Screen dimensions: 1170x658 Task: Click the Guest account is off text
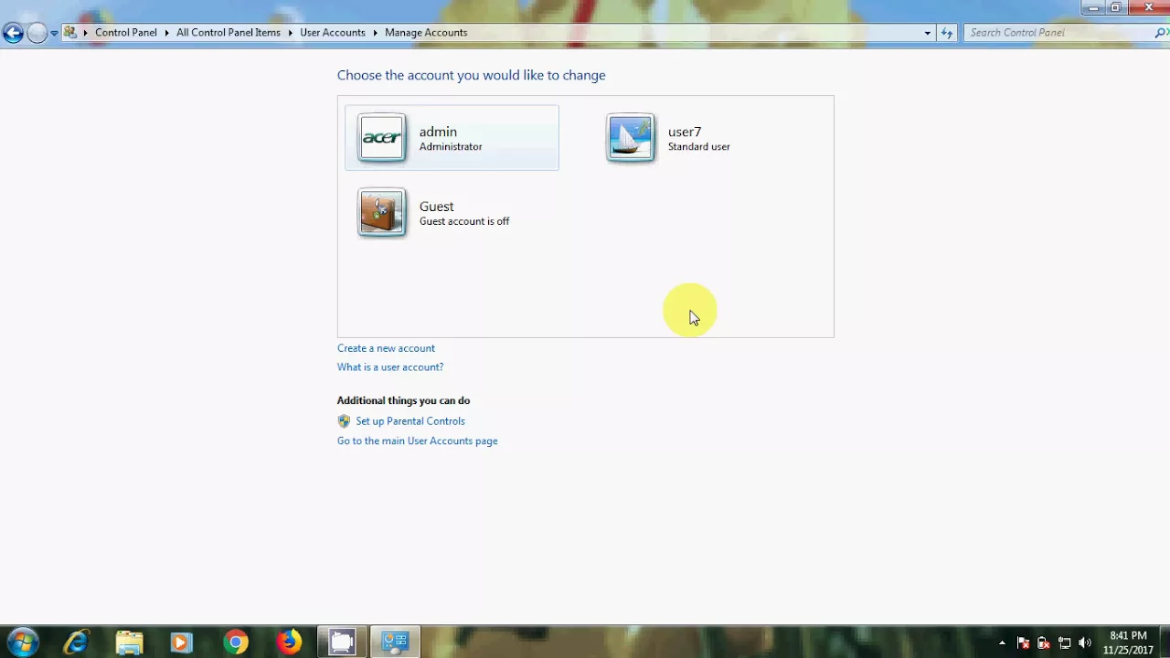click(464, 222)
